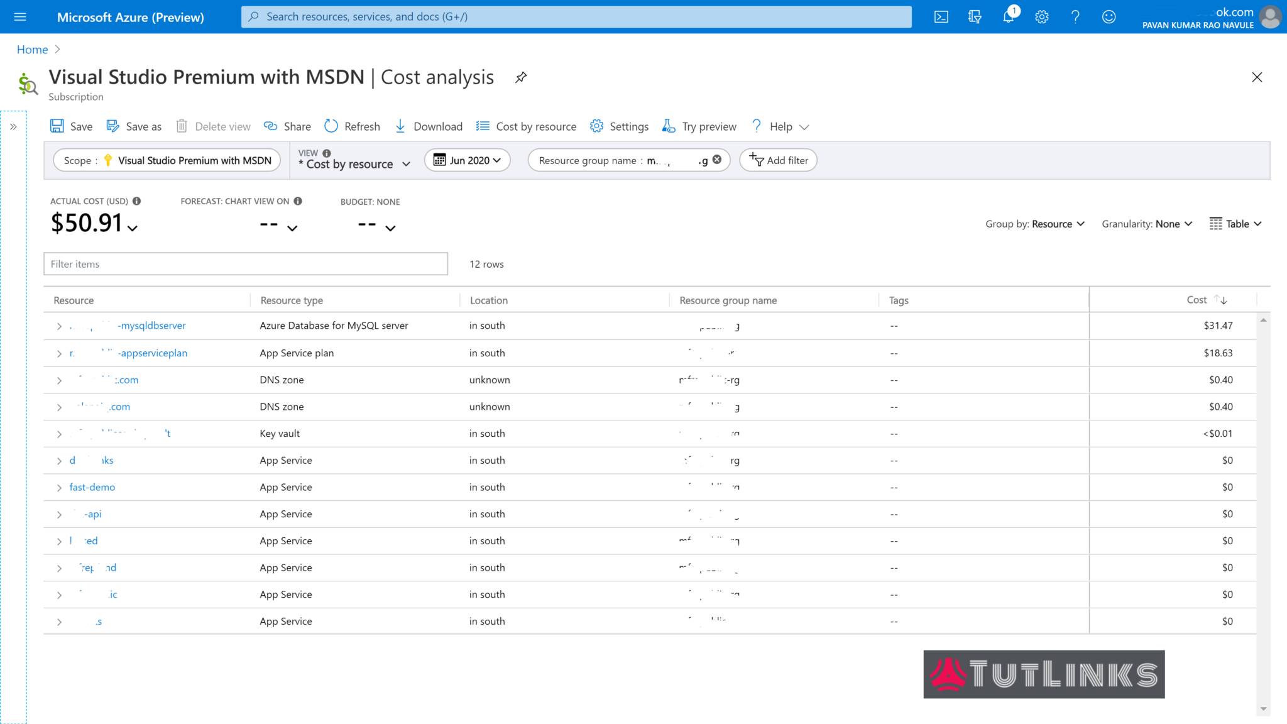Expand the fast-demo row

[59, 488]
